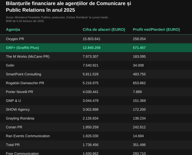Click SHOW Agency turnover 3.002.898
The width and height of the screenshot is (192, 155).
click(x=91, y=110)
